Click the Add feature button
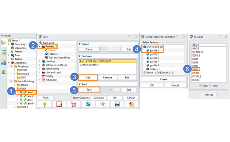Screen dimensions: 230x142 (x=88, y=77)
